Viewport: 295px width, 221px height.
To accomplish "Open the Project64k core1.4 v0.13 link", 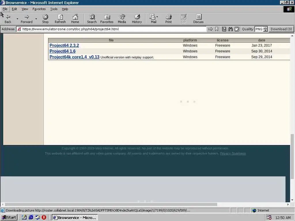I will pos(74,57).
